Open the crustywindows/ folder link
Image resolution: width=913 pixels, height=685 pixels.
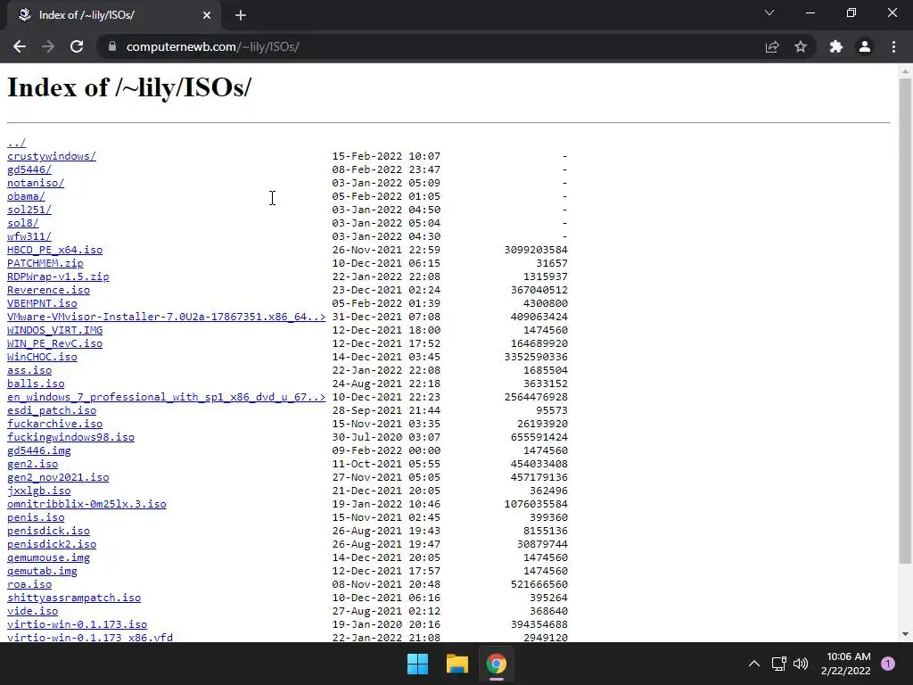click(x=51, y=156)
